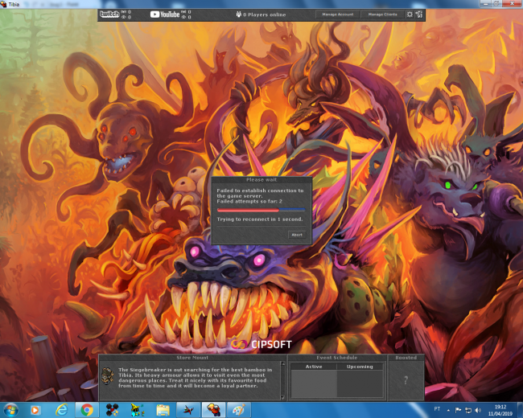The height and width of the screenshot is (418, 523).
Task: Switch to the Tibia taskbar icon
Action: (x=214, y=410)
